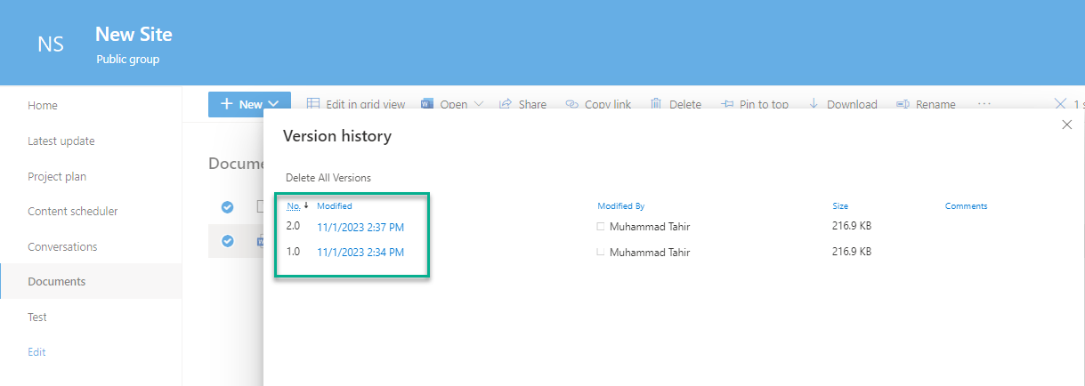The width and height of the screenshot is (1085, 386).
Task: Click 216.9 KB in version 2.0 row
Action: (852, 226)
